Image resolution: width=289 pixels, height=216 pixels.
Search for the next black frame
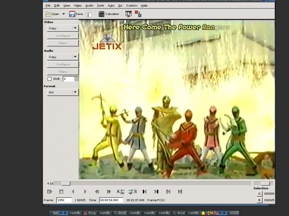pos(156,192)
